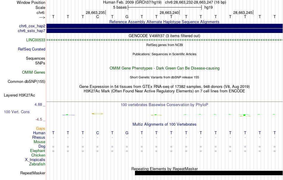Click the Scale label
Screen dimensions: 283x180
coord(41,7)
